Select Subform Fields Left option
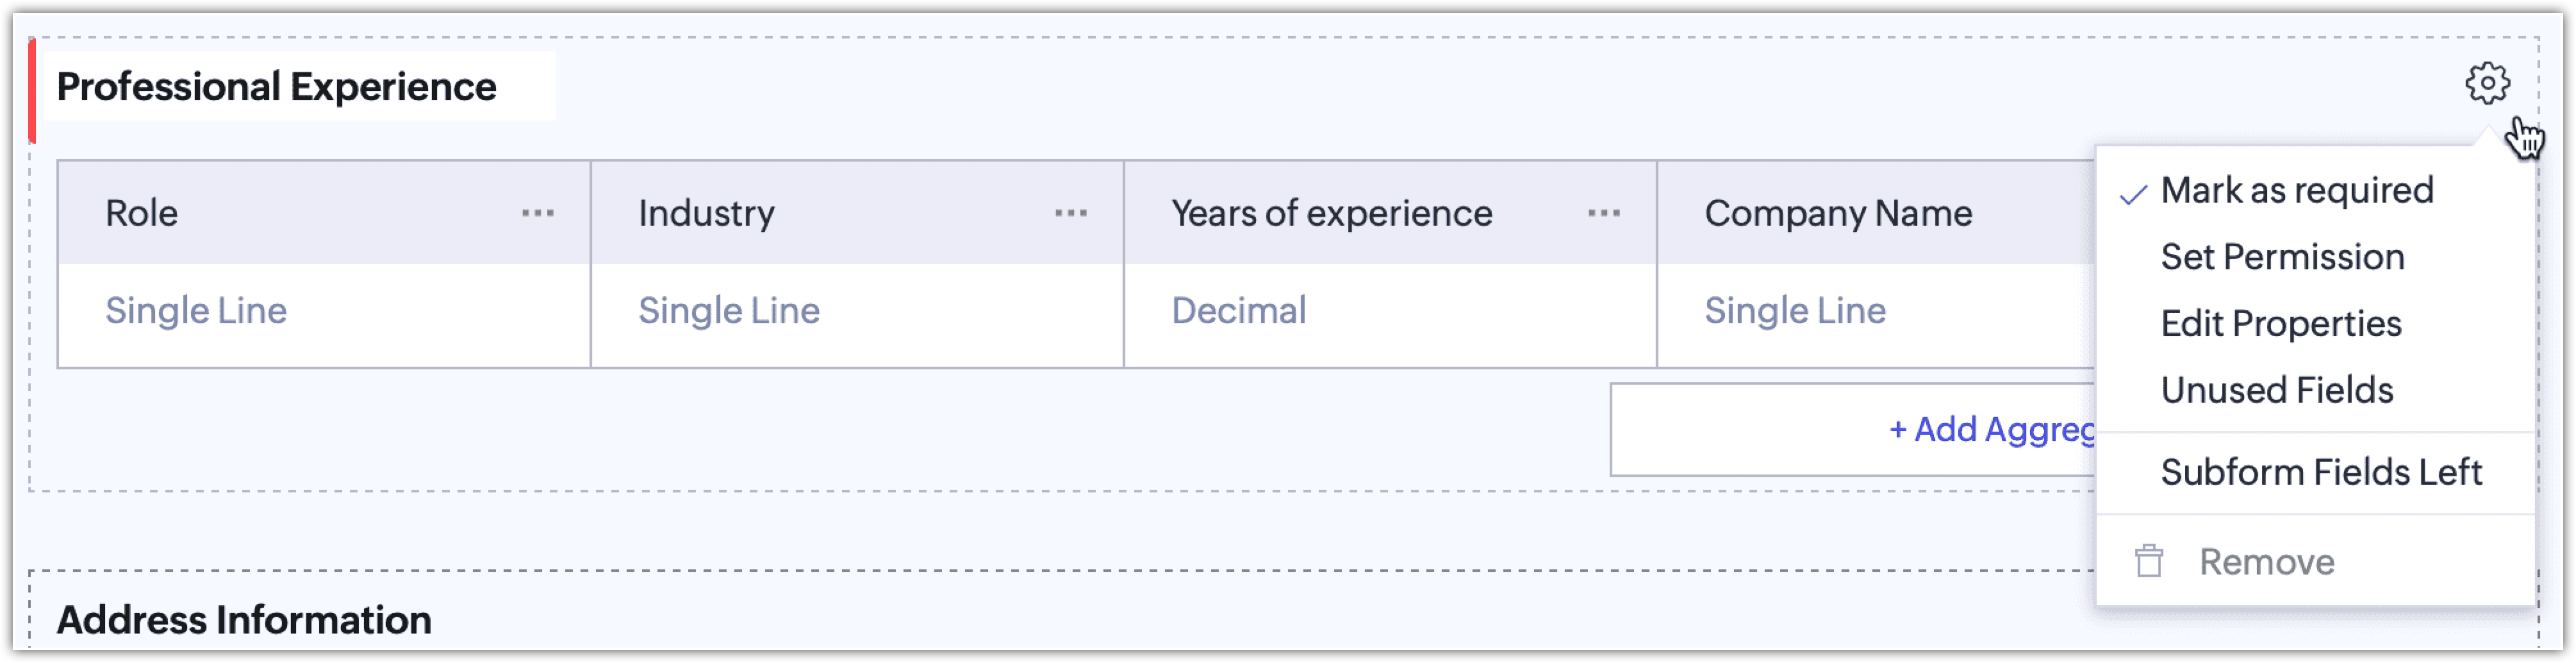Viewport: 2576px width, 663px height. pyautogui.click(x=2320, y=472)
